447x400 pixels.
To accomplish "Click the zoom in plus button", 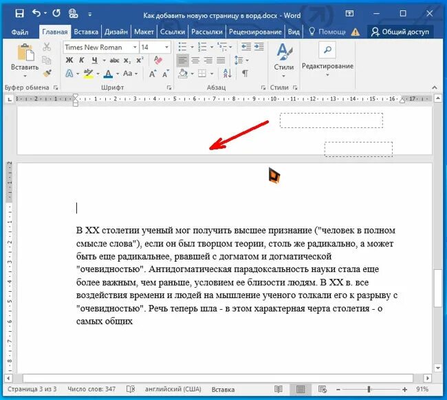I will coord(404,389).
